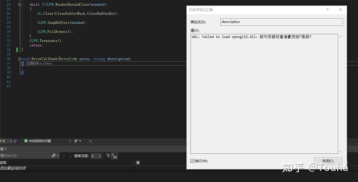Click the horizontal scrollbar left arrow
Screen dimensions: 358x182
point(90,141)
